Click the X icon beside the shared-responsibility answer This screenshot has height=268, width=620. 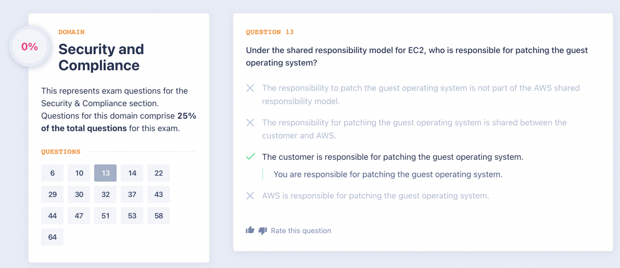(x=250, y=122)
